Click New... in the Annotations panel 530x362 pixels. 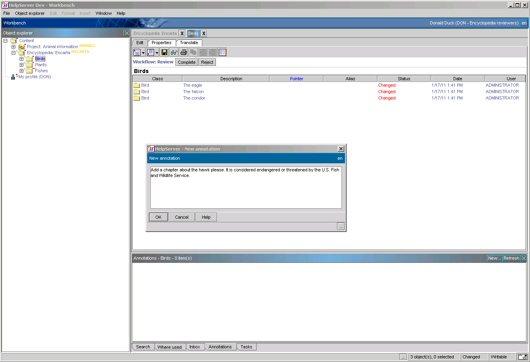point(495,258)
